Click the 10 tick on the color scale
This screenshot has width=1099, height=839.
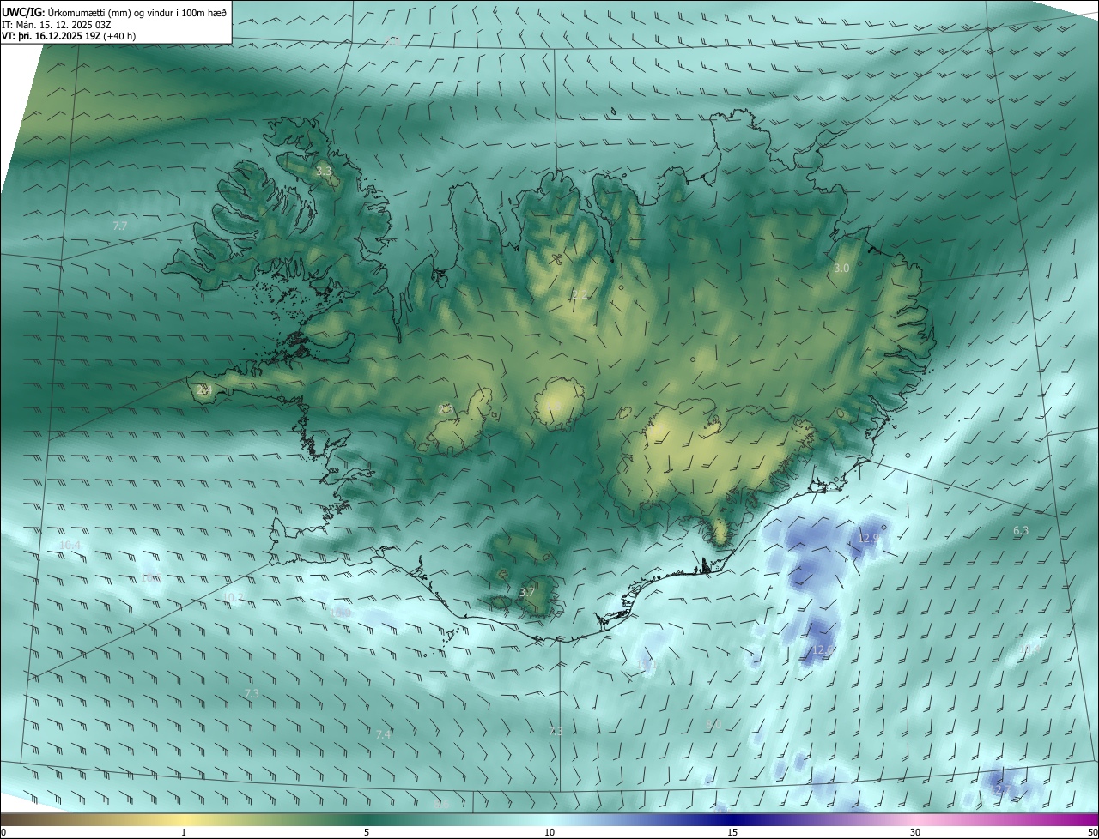(x=549, y=832)
